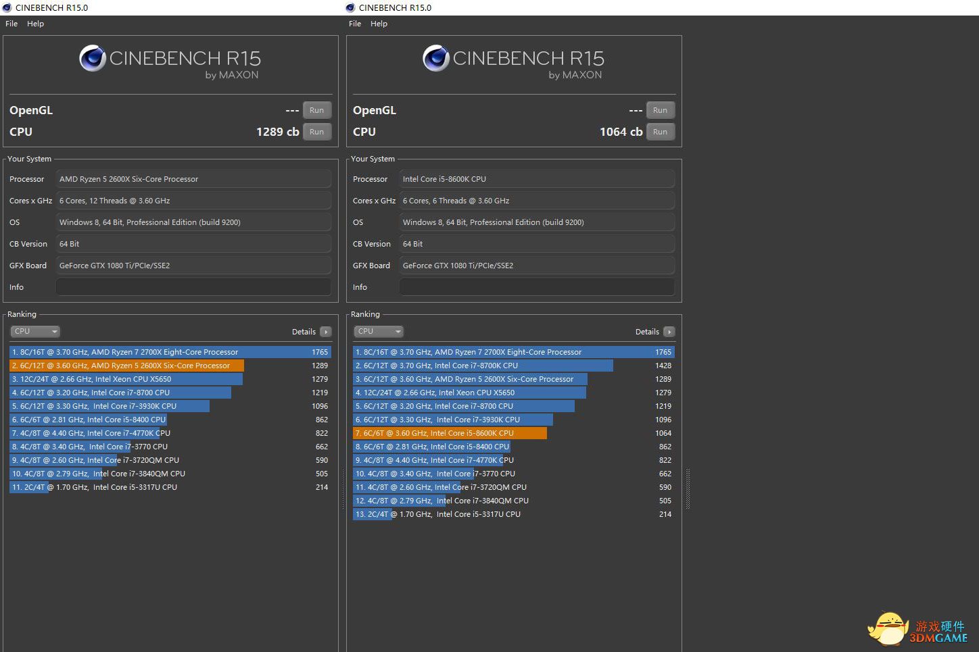
Task: Click Info input field in right window
Action: click(x=537, y=287)
